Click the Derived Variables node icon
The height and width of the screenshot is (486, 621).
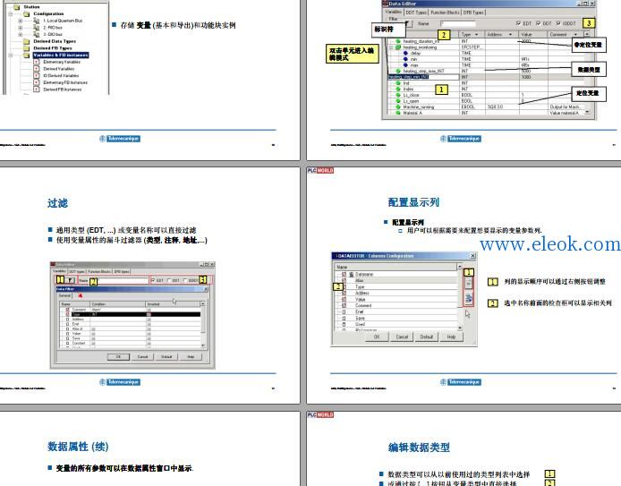(37, 69)
